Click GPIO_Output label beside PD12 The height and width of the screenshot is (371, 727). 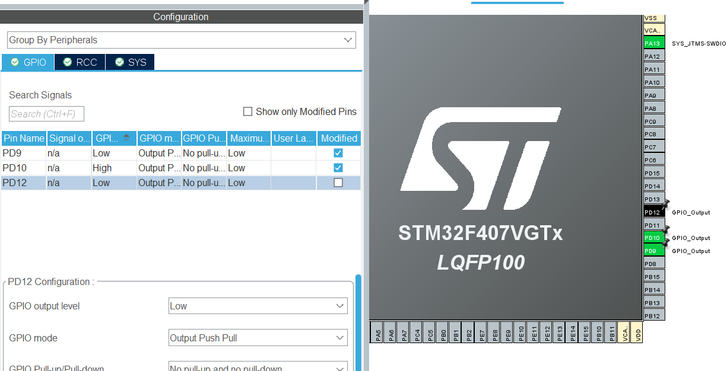tap(691, 212)
